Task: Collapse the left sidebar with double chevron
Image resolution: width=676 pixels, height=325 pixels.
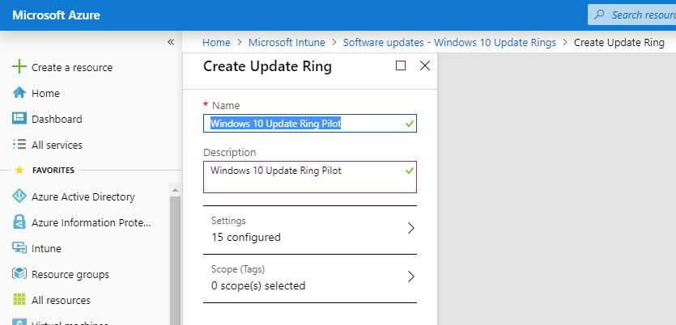Action: [171, 42]
